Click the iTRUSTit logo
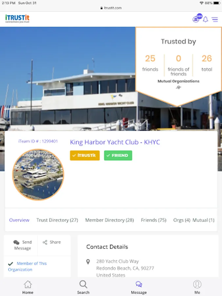This screenshot has width=222, height=296. tap(17, 19)
